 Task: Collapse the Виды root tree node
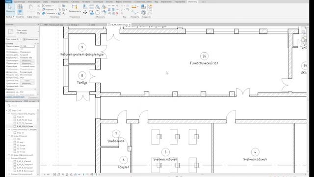click(6, 111)
